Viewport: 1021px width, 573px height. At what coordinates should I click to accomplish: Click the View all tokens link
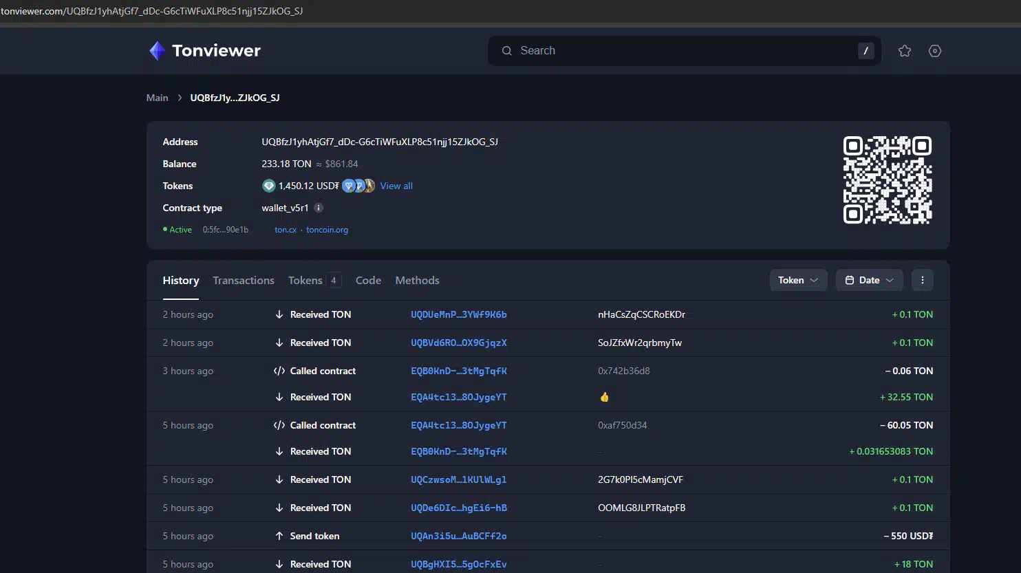pyautogui.click(x=396, y=186)
